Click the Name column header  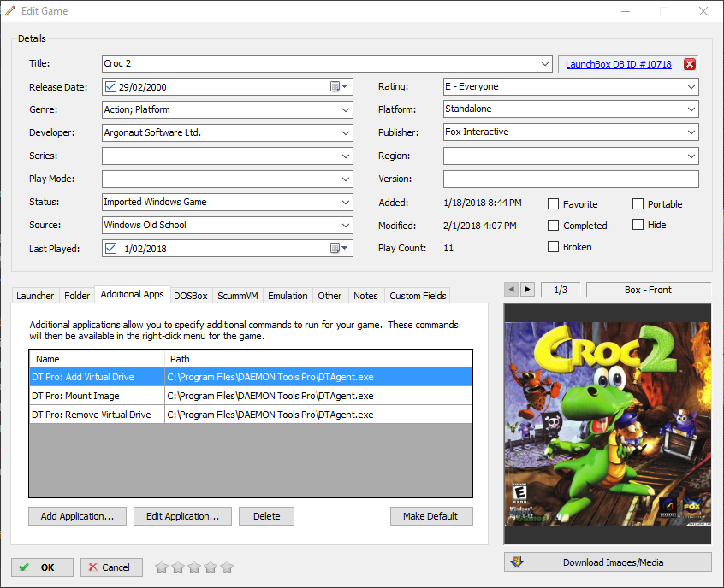coord(97,359)
